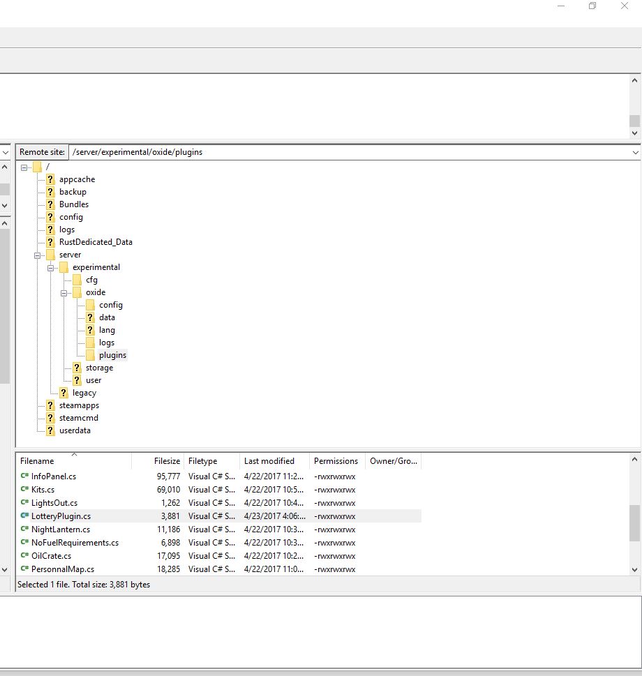The width and height of the screenshot is (642, 676).
Task: Sort files by Filesize column header
Action: pyautogui.click(x=158, y=461)
